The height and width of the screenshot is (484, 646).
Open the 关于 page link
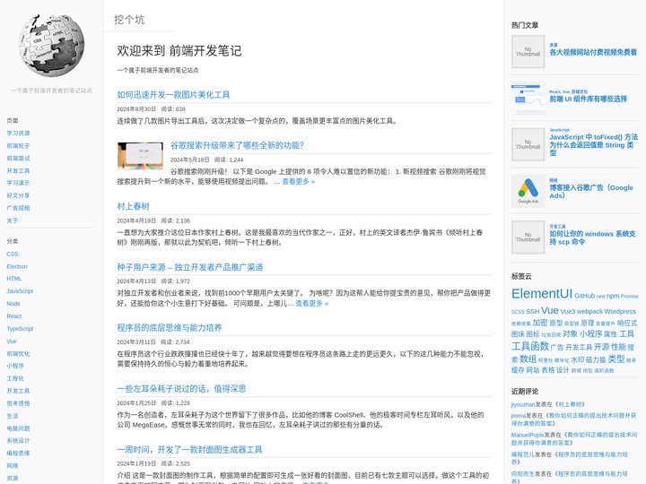pos(13,220)
